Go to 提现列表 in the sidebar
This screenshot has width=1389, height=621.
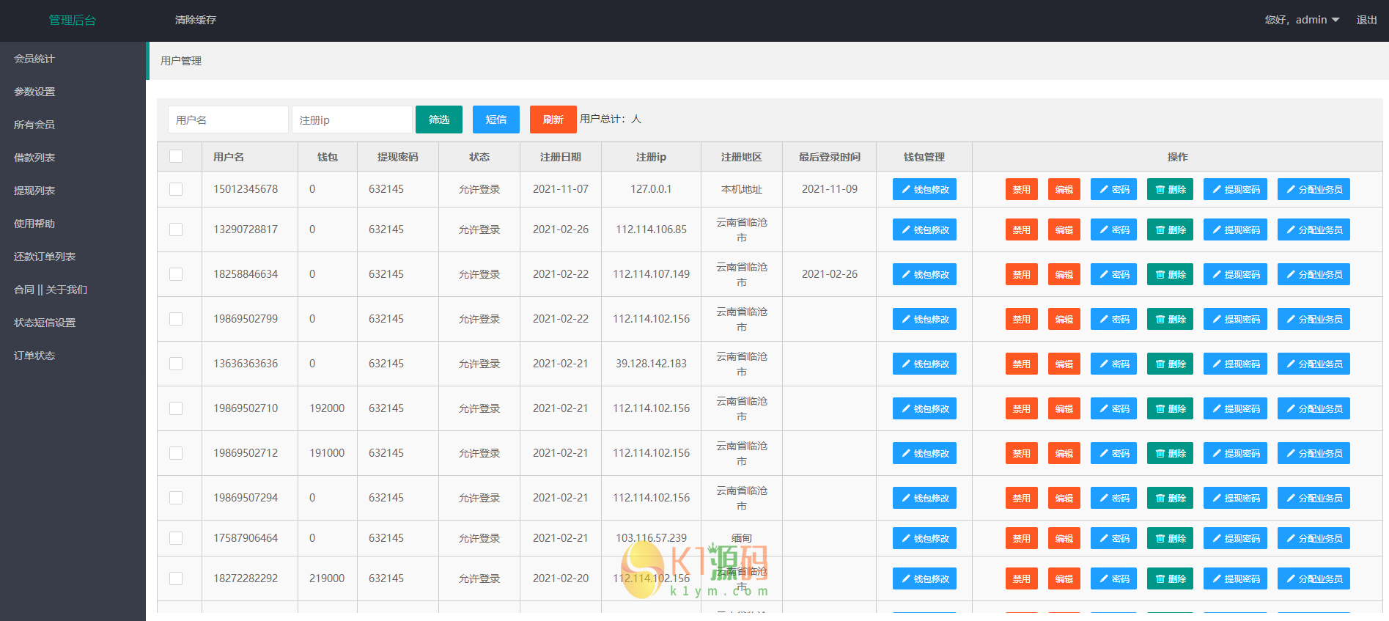pyautogui.click(x=34, y=191)
